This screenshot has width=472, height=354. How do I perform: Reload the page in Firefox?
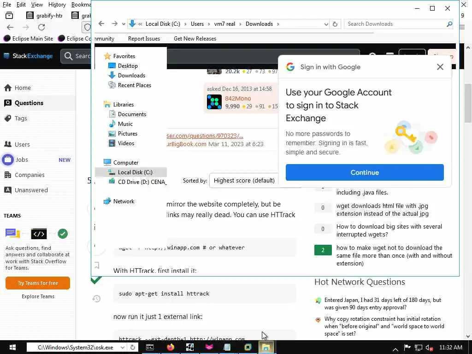tap(41, 27)
